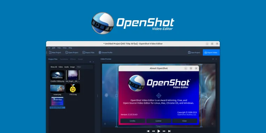Close the Project Files panel

coord(93,62)
